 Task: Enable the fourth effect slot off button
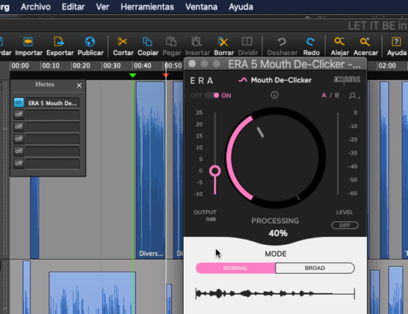click(x=19, y=139)
